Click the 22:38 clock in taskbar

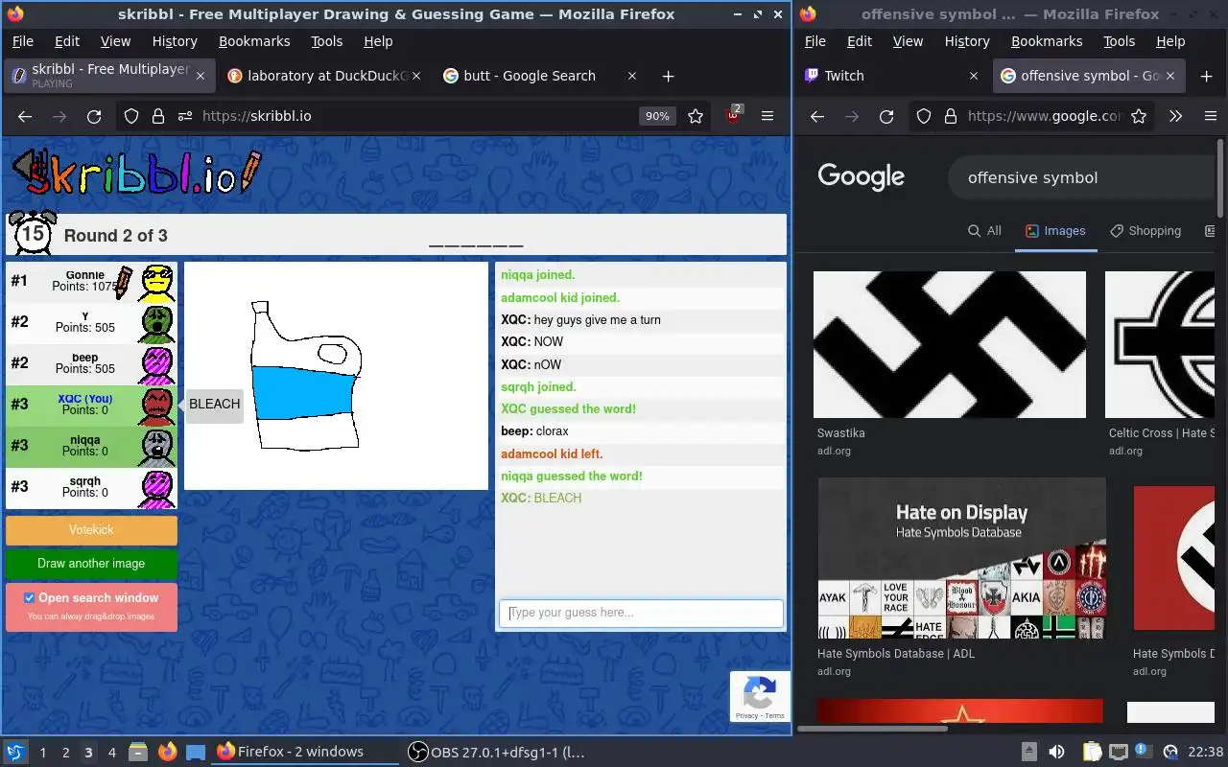[x=1206, y=752]
